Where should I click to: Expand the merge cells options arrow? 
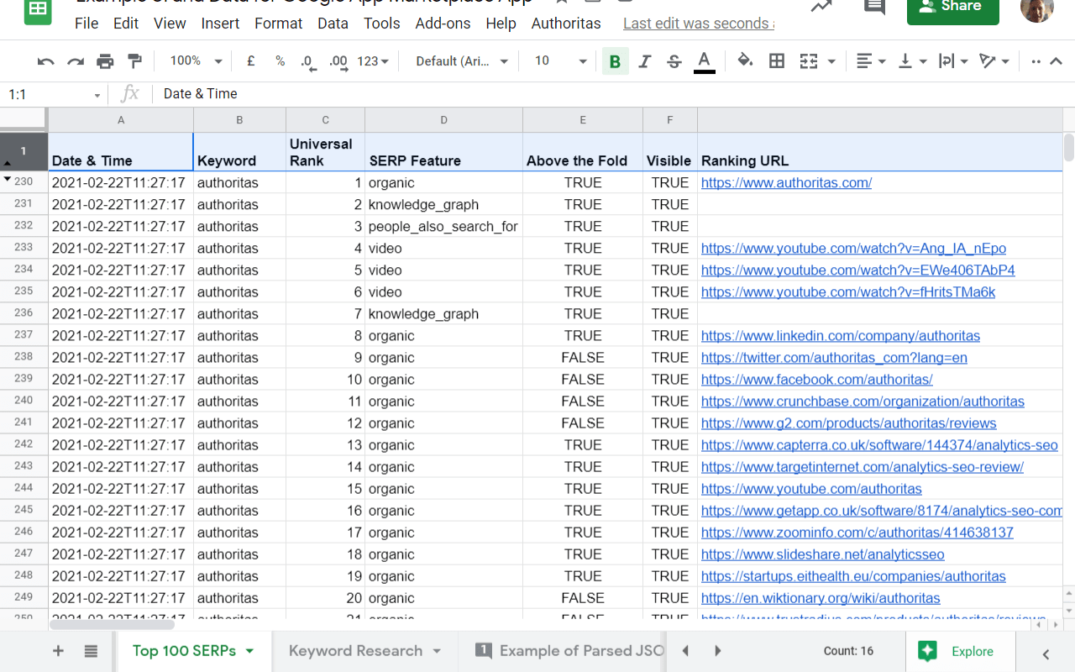pyautogui.click(x=831, y=61)
